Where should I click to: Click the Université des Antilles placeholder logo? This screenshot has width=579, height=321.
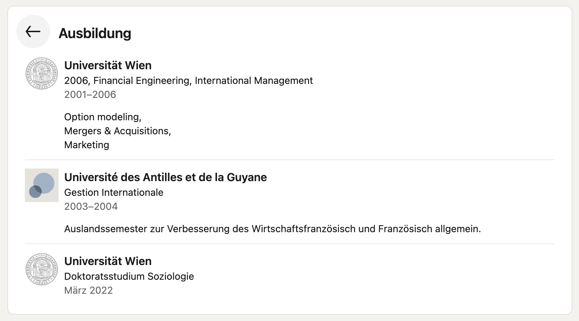pos(42,185)
